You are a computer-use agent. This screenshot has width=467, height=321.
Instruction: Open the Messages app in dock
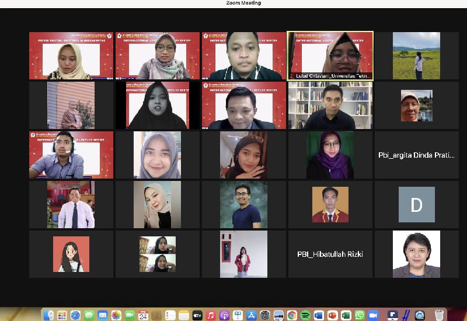[89, 315]
